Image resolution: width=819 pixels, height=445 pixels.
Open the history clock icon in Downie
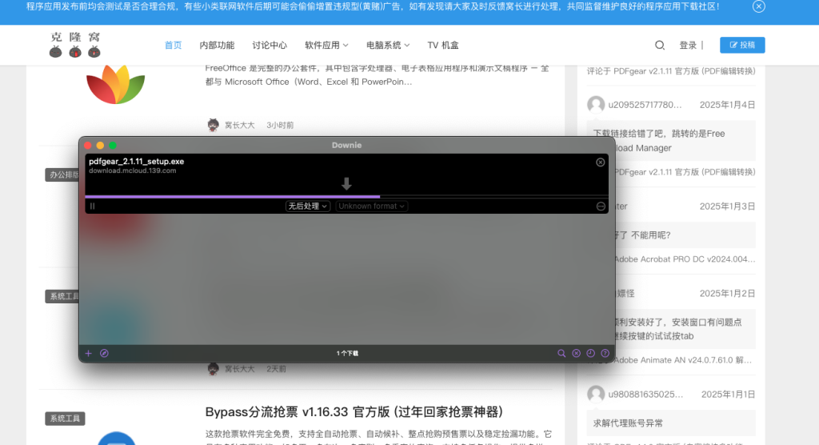(x=591, y=354)
